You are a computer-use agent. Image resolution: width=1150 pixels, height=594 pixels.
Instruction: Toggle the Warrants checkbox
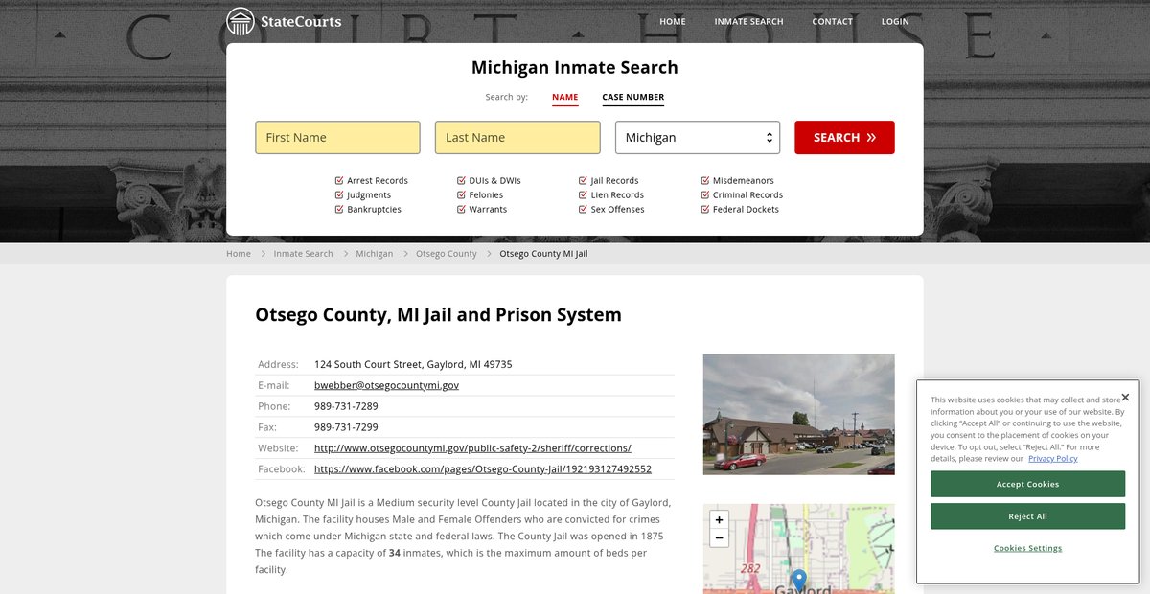point(461,209)
